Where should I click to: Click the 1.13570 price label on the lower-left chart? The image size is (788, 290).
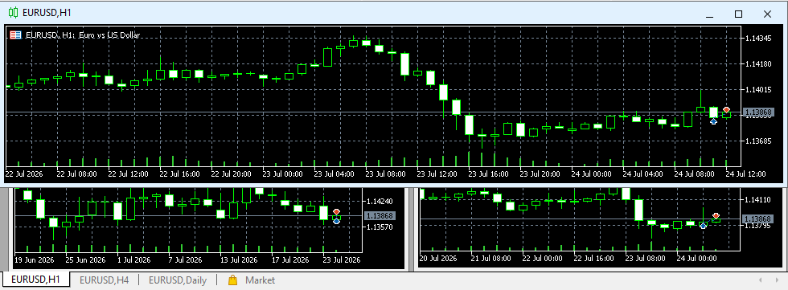pos(380,227)
